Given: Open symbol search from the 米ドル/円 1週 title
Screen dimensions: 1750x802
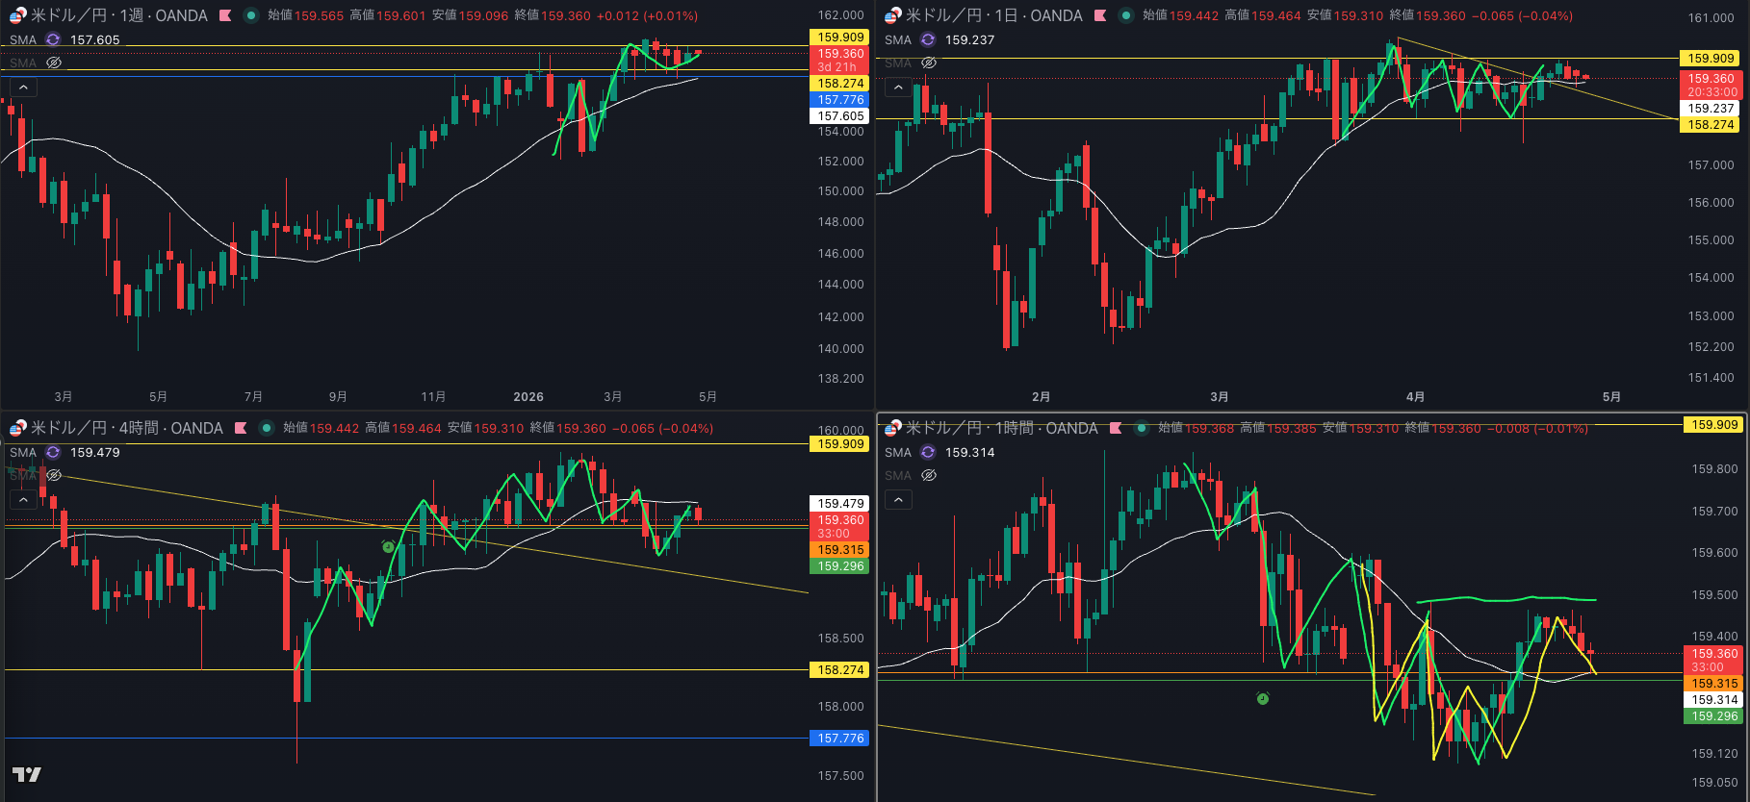Looking at the screenshot, I should pos(119,15).
